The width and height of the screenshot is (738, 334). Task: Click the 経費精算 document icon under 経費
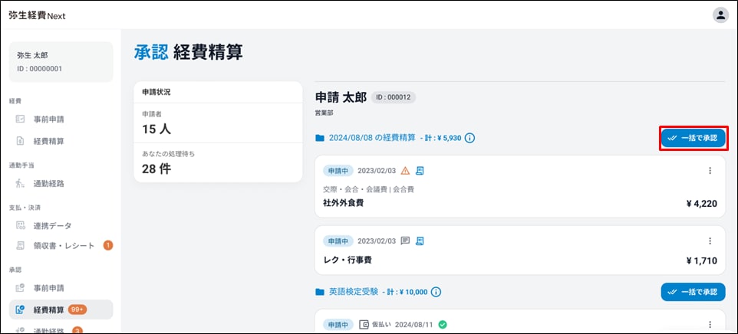click(x=20, y=141)
